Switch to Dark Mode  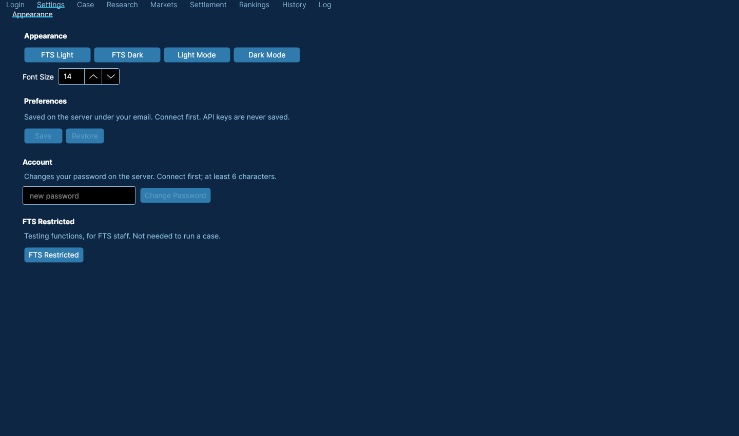tap(267, 55)
